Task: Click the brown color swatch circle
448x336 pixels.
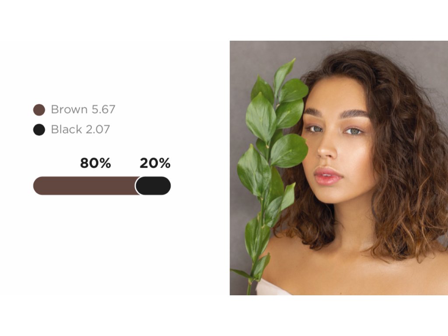Action: 39,110
